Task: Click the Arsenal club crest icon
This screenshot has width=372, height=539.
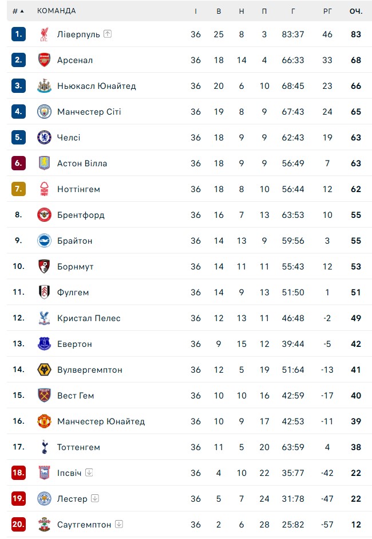Action: tap(44, 60)
